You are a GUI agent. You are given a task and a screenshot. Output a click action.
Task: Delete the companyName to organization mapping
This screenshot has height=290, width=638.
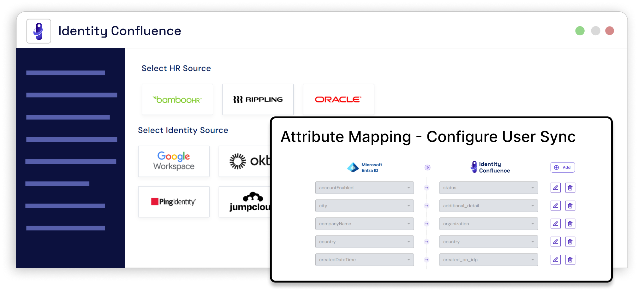[x=570, y=224]
